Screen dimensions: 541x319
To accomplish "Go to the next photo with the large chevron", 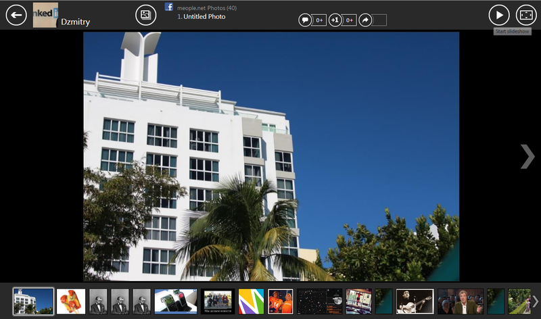I will 527,157.
